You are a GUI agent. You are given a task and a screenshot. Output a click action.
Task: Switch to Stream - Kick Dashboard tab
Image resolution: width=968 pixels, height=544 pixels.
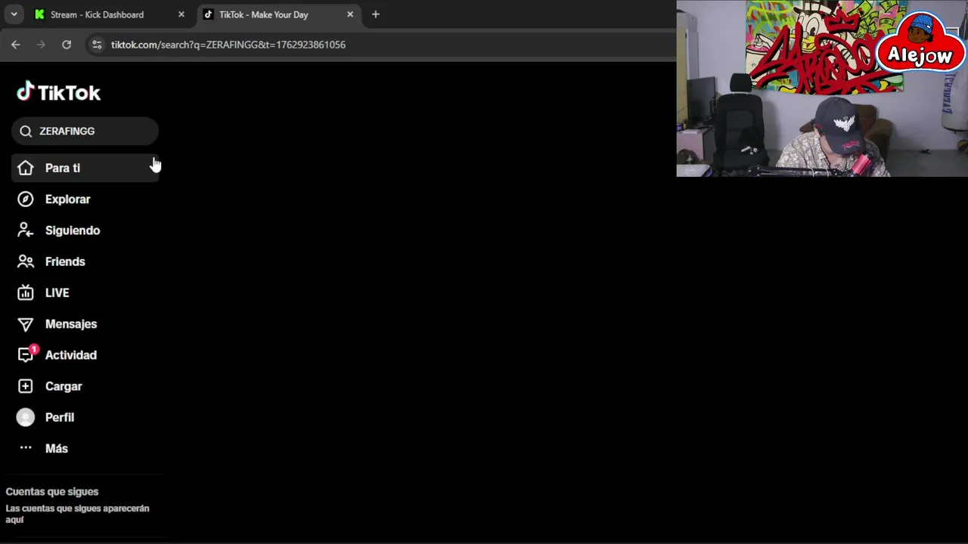pyautogui.click(x=110, y=14)
